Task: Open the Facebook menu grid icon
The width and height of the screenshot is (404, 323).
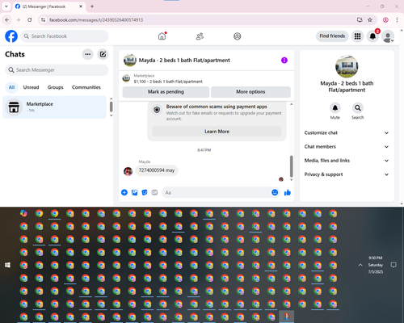Action: 357,36
